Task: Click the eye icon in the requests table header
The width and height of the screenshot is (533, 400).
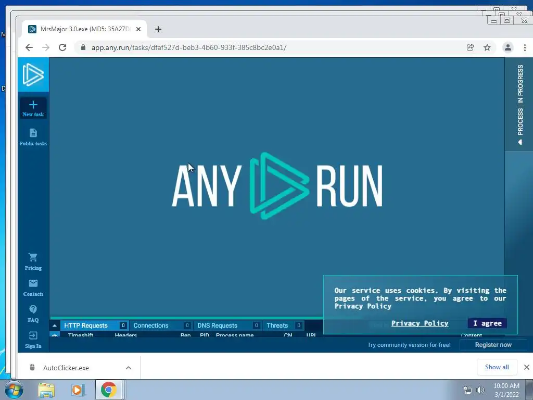Action: [54, 335]
